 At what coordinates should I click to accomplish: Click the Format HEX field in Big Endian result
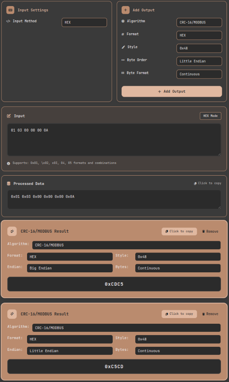click(70, 257)
